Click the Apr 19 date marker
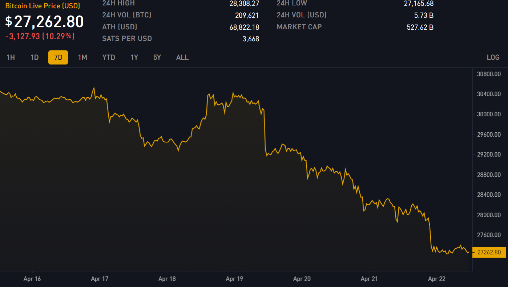 click(234, 279)
